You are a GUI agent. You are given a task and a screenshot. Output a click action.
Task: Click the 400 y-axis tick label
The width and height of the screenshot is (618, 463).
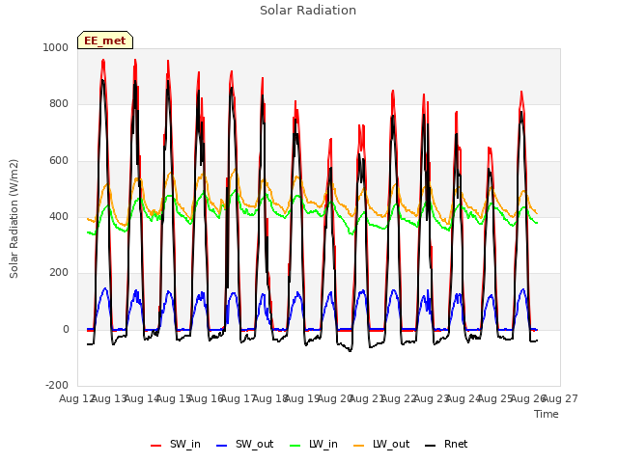[59, 216]
